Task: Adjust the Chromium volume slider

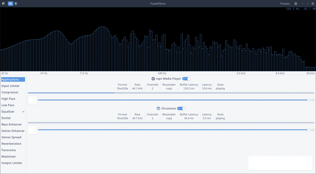Action: click(x=174, y=130)
